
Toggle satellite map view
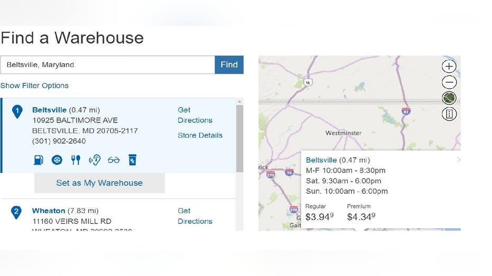[x=449, y=98]
